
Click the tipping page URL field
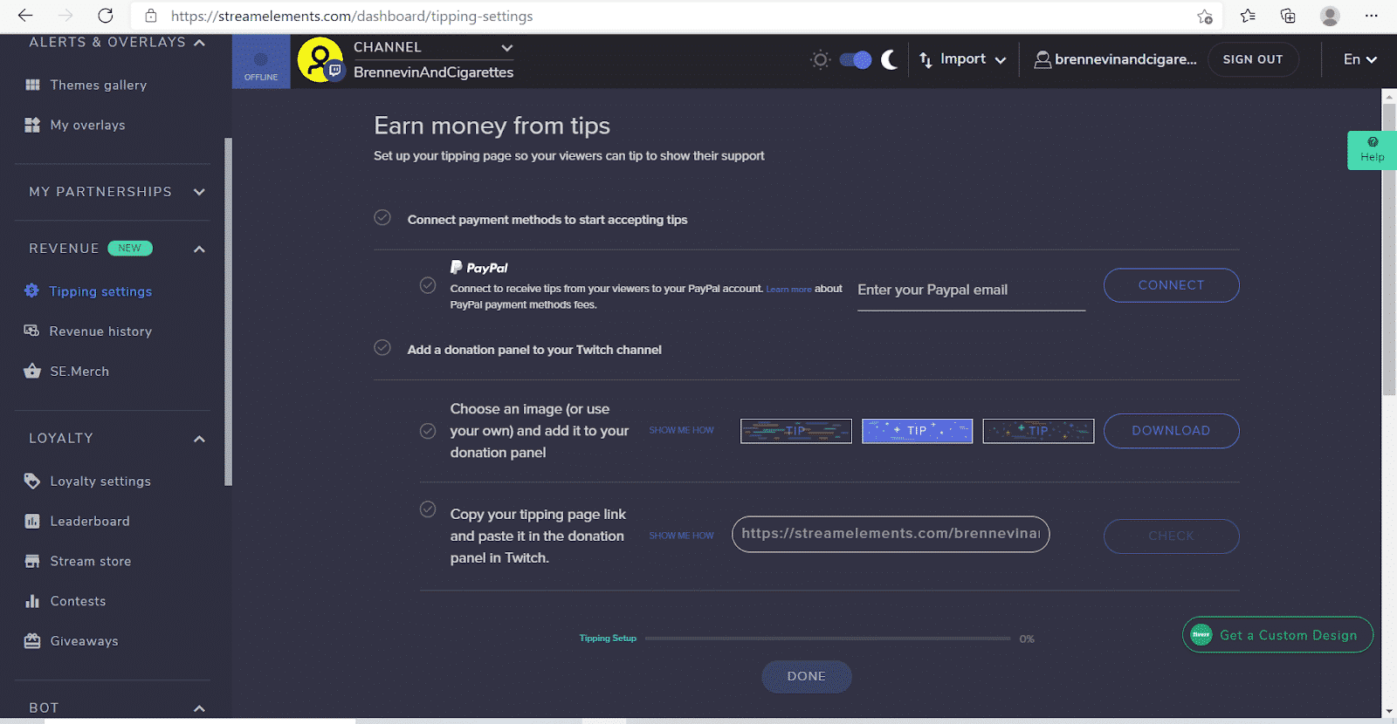(891, 534)
